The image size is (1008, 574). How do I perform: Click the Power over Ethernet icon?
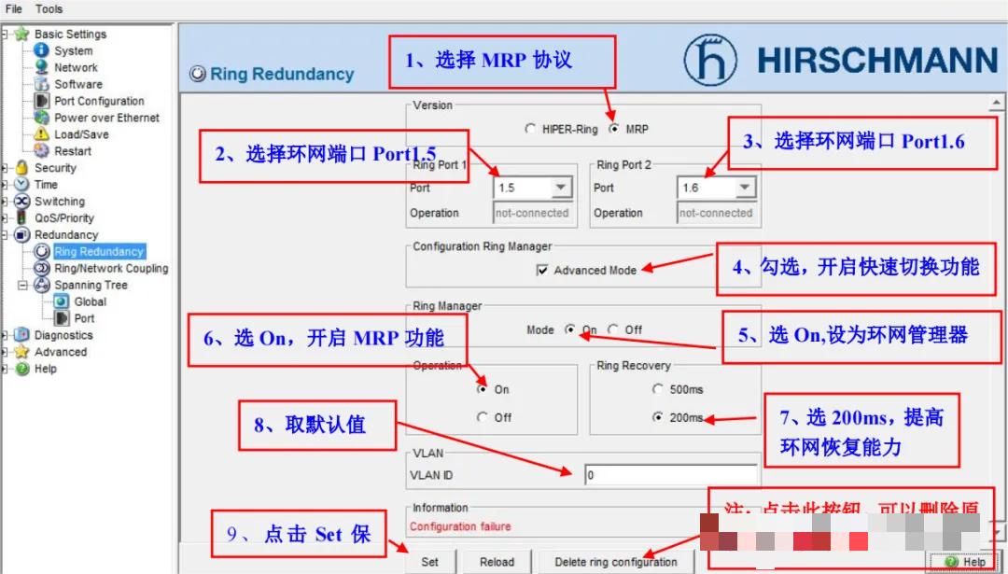pyautogui.click(x=42, y=117)
